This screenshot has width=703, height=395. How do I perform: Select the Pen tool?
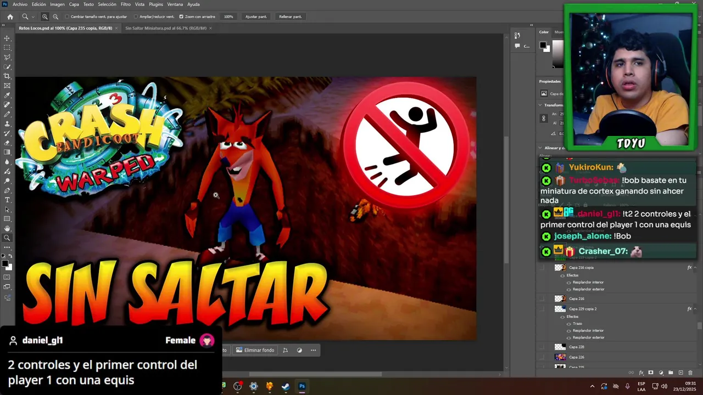tap(7, 190)
